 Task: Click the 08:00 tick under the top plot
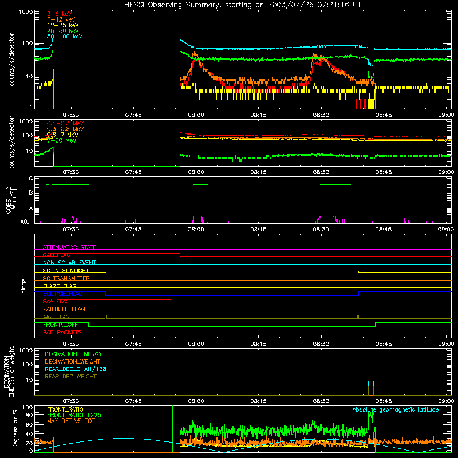coord(196,115)
